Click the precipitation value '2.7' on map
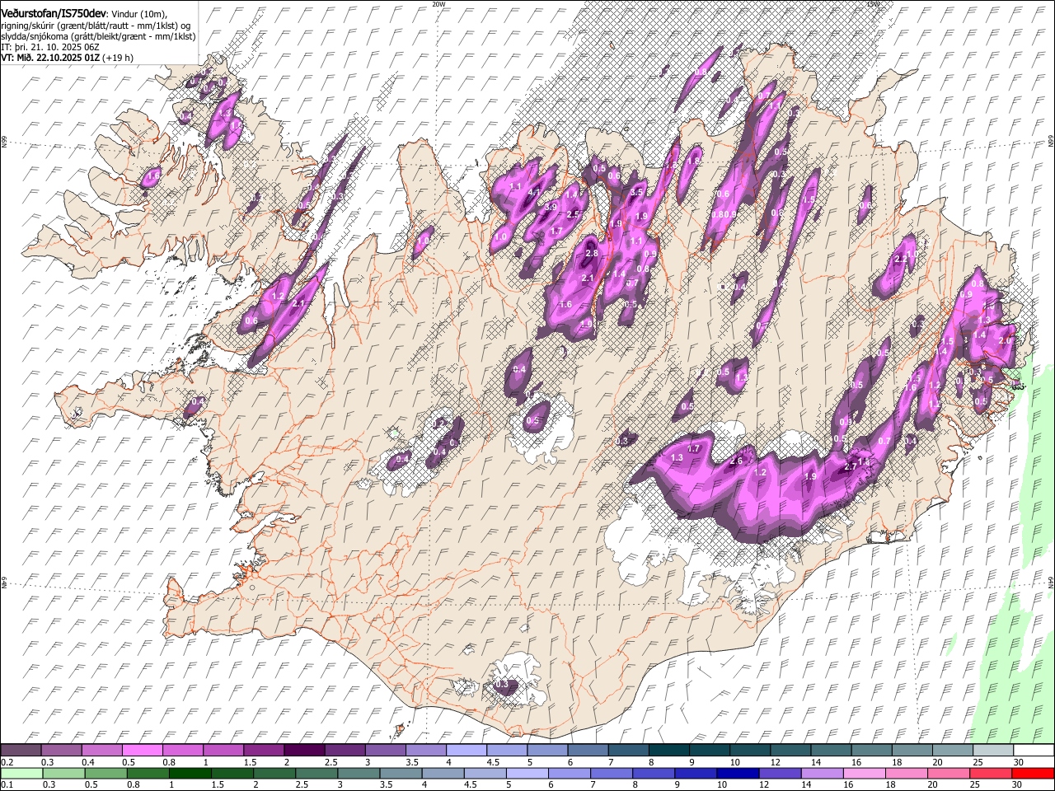This screenshot has width=1055, height=791. (x=851, y=466)
